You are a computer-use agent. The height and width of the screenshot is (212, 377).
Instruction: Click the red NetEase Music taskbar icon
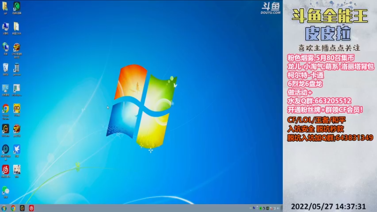(x=32, y=208)
